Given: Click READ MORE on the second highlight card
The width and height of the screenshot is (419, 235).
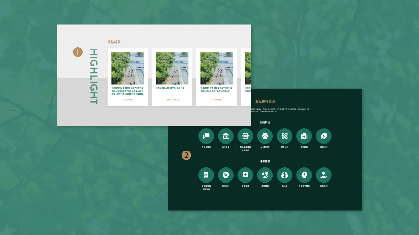Looking at the screenshot, I should (x=173, y=100).
